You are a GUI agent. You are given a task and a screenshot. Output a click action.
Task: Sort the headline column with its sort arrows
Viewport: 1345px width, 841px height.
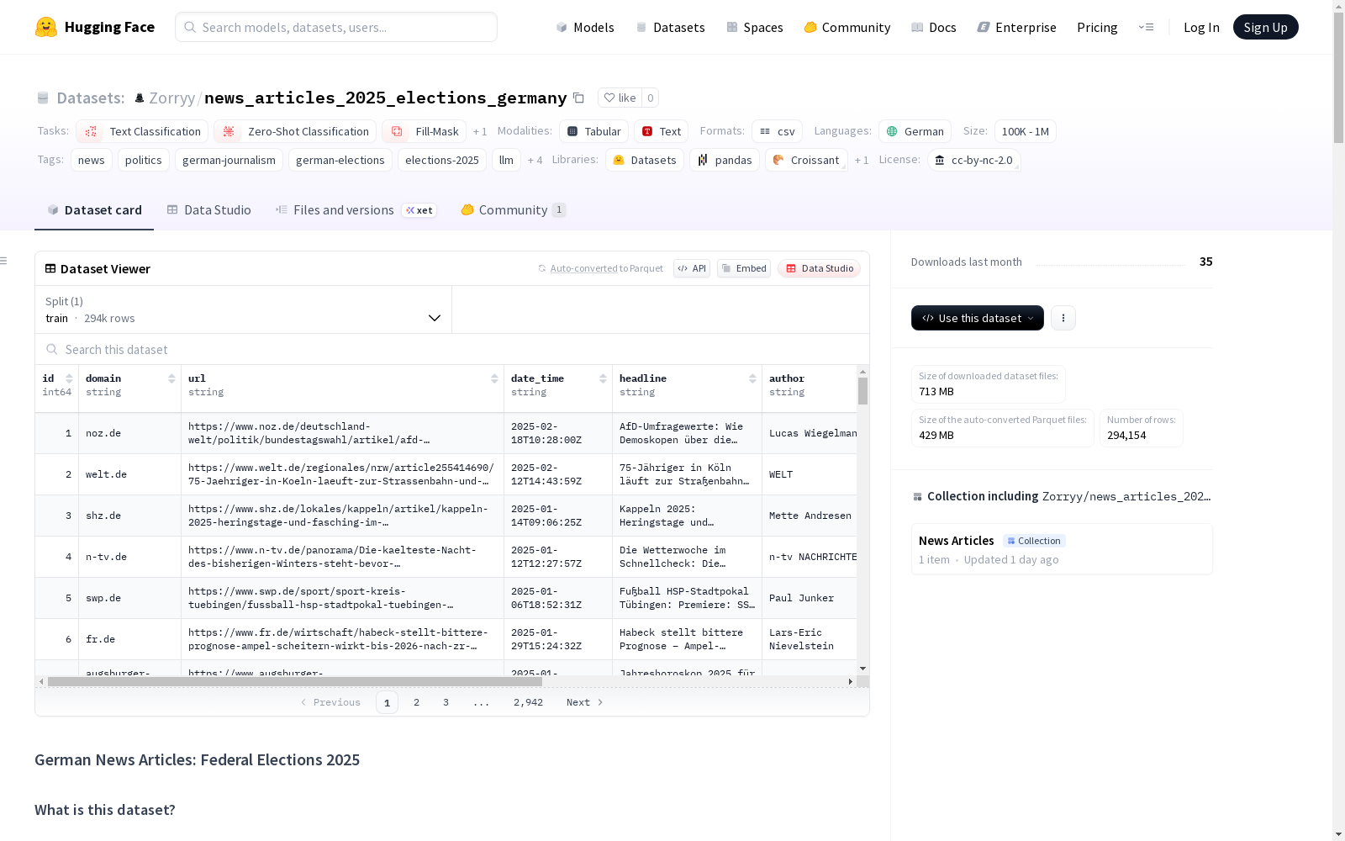point(752,378)
